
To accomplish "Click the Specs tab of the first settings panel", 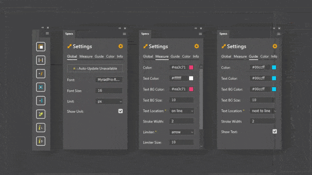I will 69,34.
